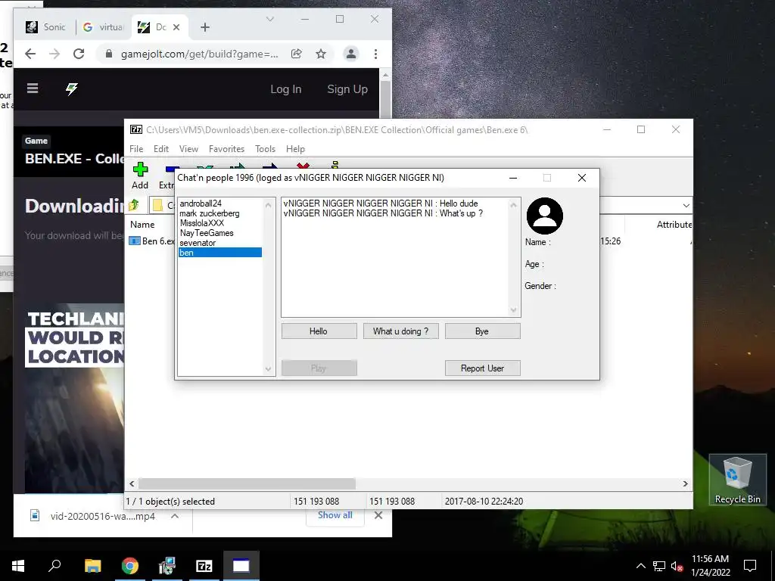Open the 7-Zip View menu
Image resolution: width=775 pixels, height=581 pixels.
[188, 149]
